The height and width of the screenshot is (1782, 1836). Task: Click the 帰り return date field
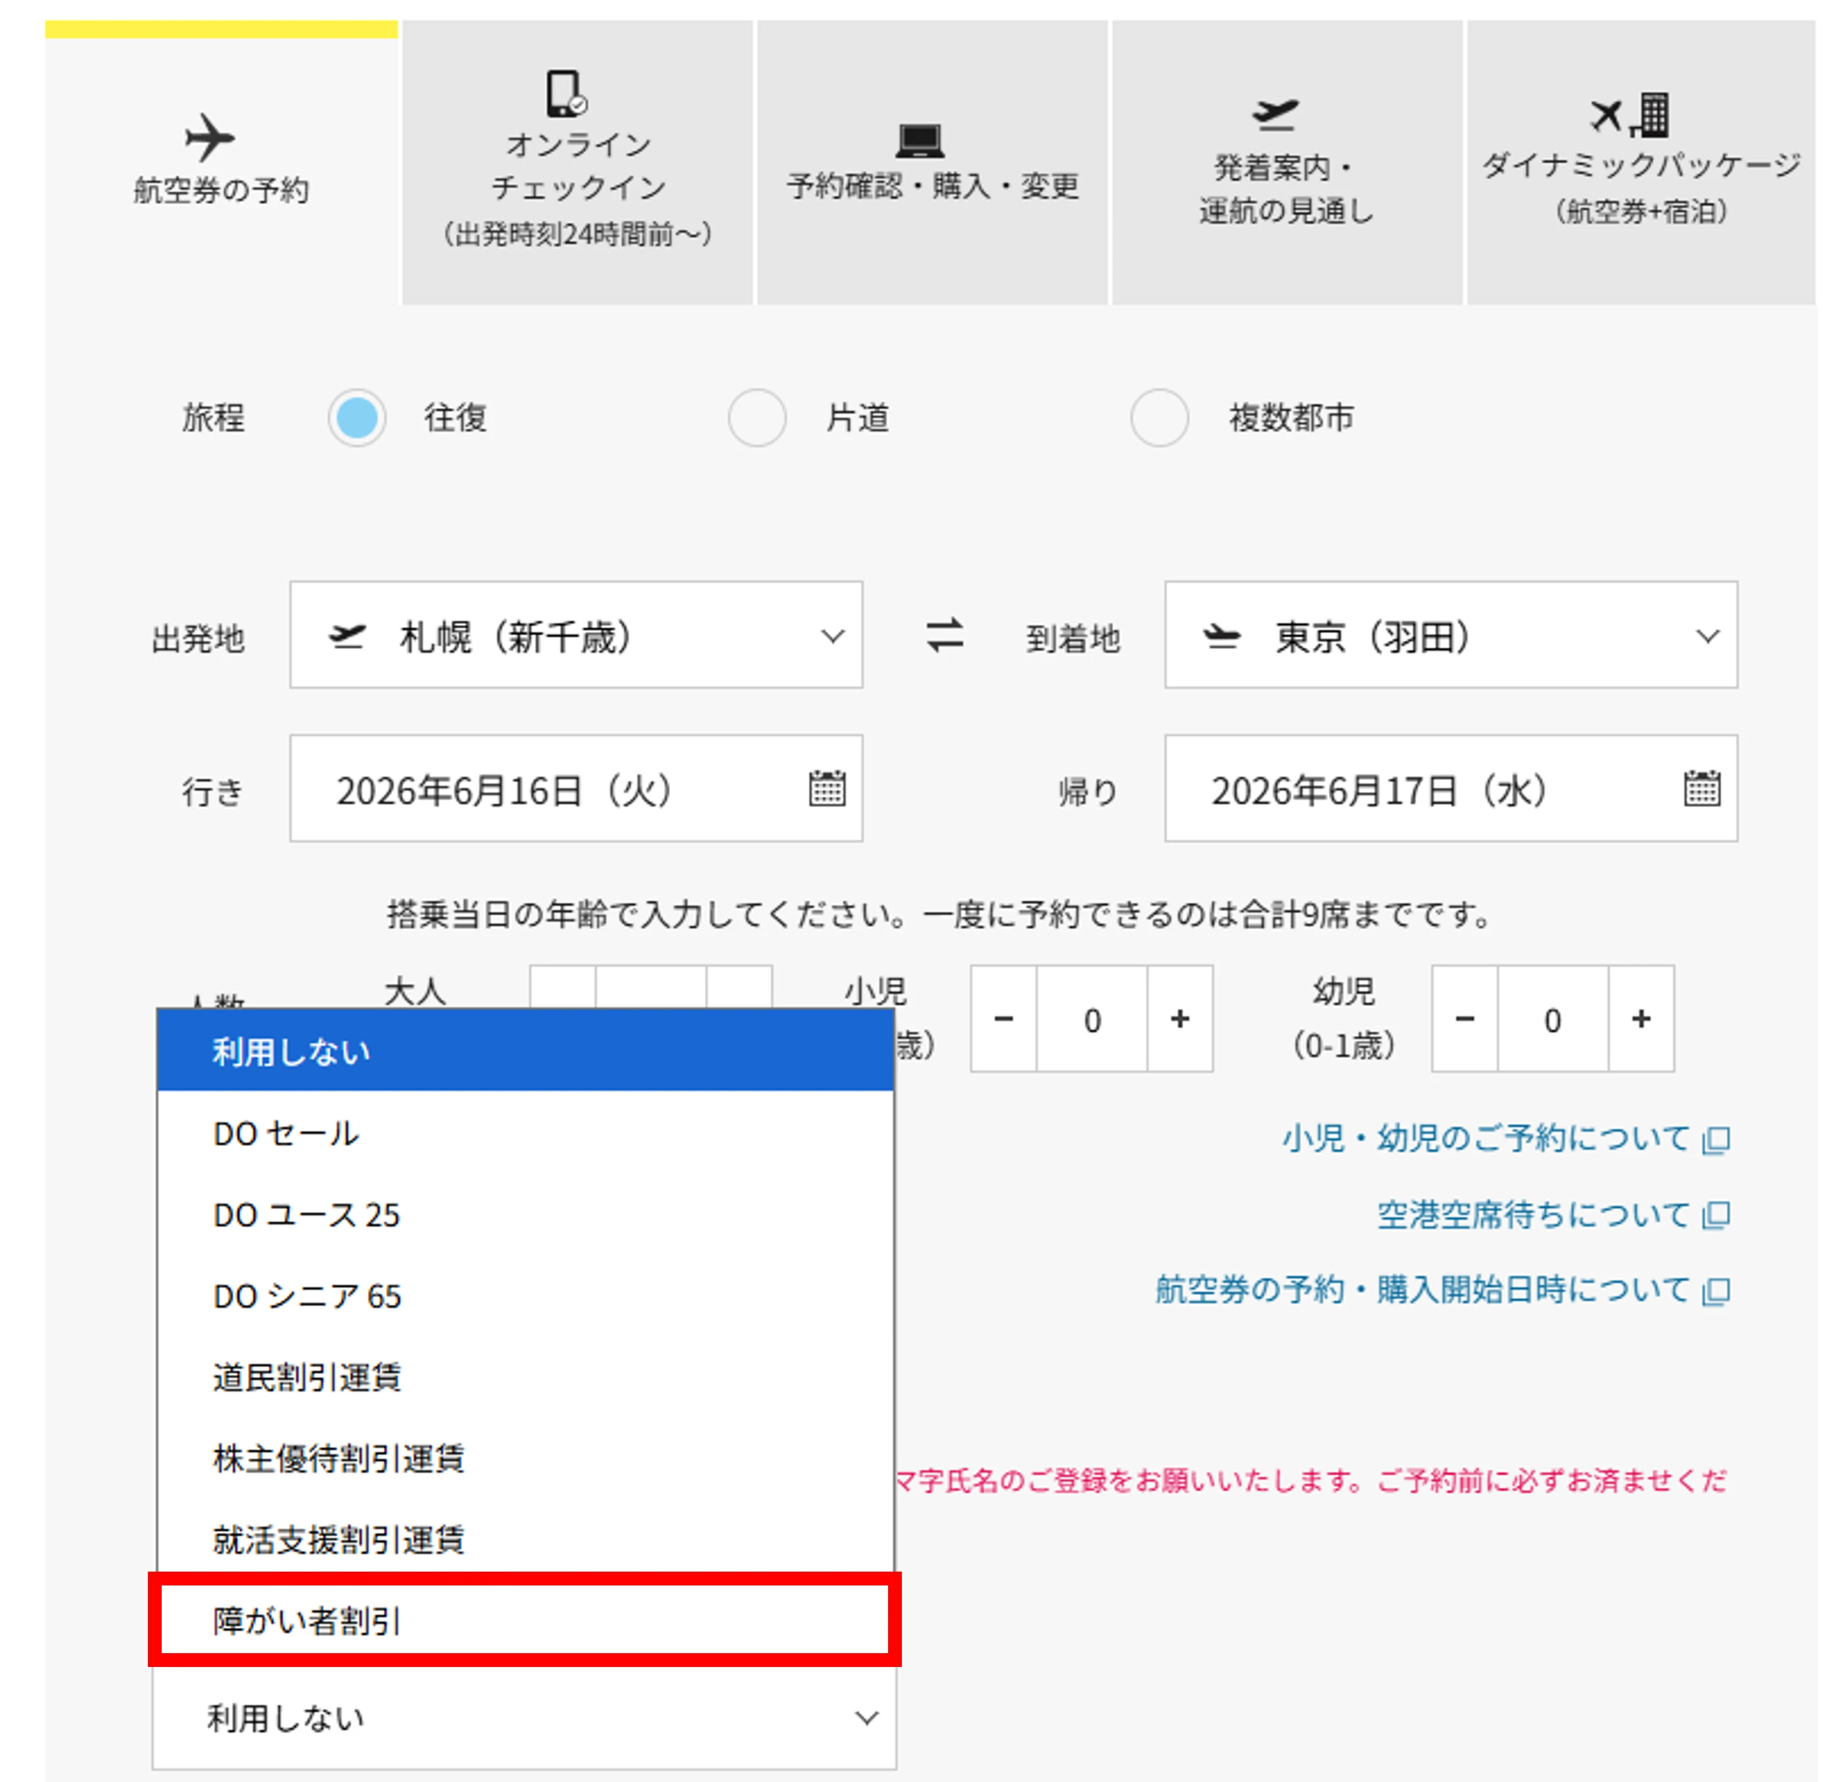1451,789
